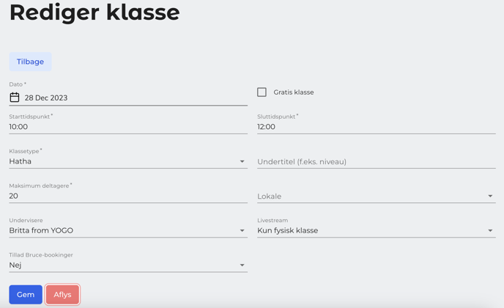
Task: Click the Maksimum deltagere field showing 20
Action: point(128,196)
